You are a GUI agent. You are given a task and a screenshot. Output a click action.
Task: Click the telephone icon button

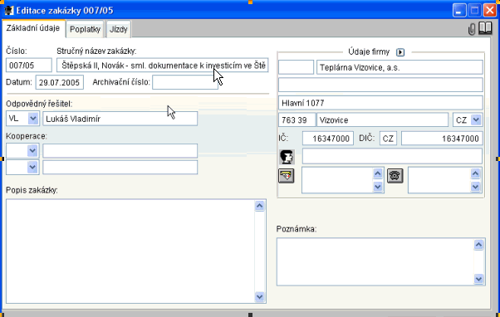395,176
